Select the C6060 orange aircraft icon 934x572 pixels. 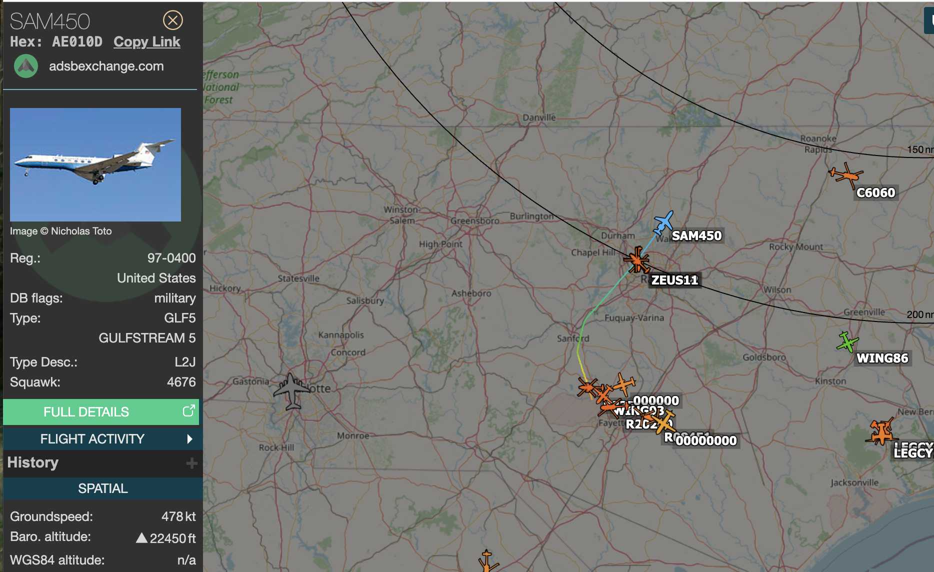845,174
